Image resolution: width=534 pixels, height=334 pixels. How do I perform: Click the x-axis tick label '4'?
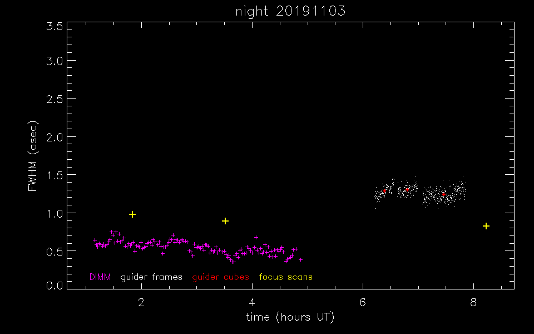(252, 302)
